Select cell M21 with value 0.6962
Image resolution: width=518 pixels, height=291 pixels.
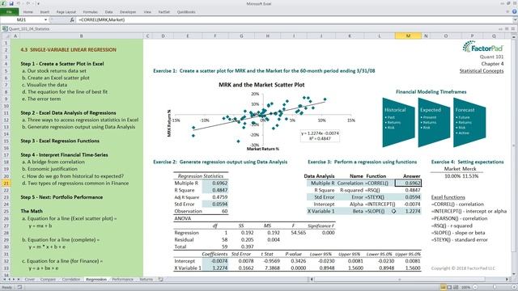pyautogui.click(x=408, y=183)
